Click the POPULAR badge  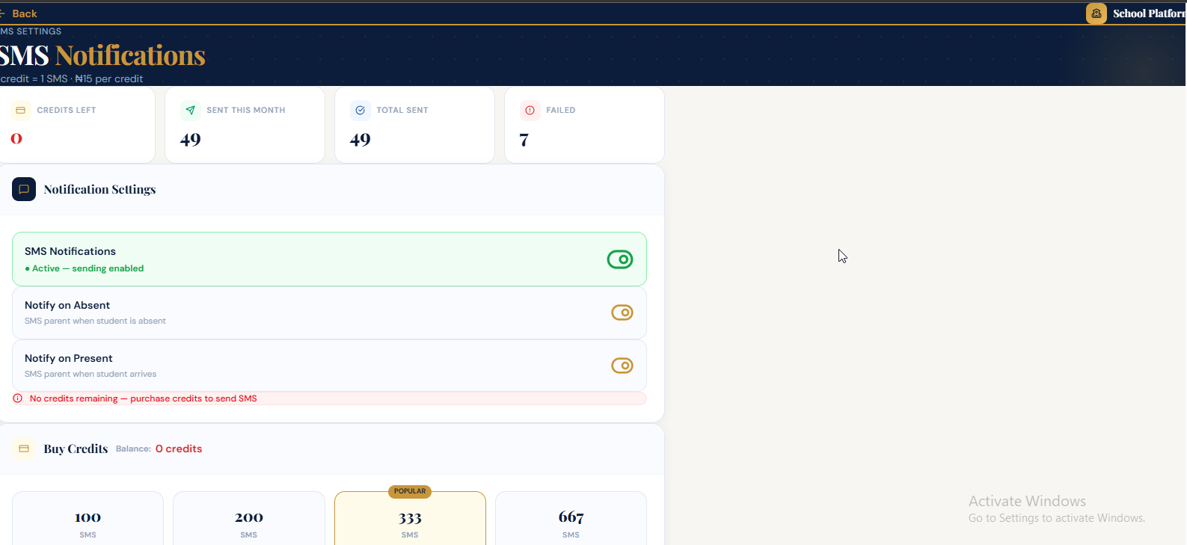(x=410, y=491)
